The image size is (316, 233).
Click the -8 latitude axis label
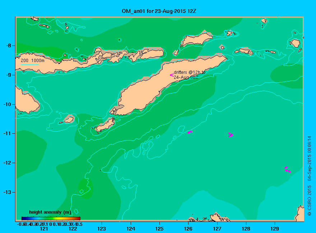(9, 46)
